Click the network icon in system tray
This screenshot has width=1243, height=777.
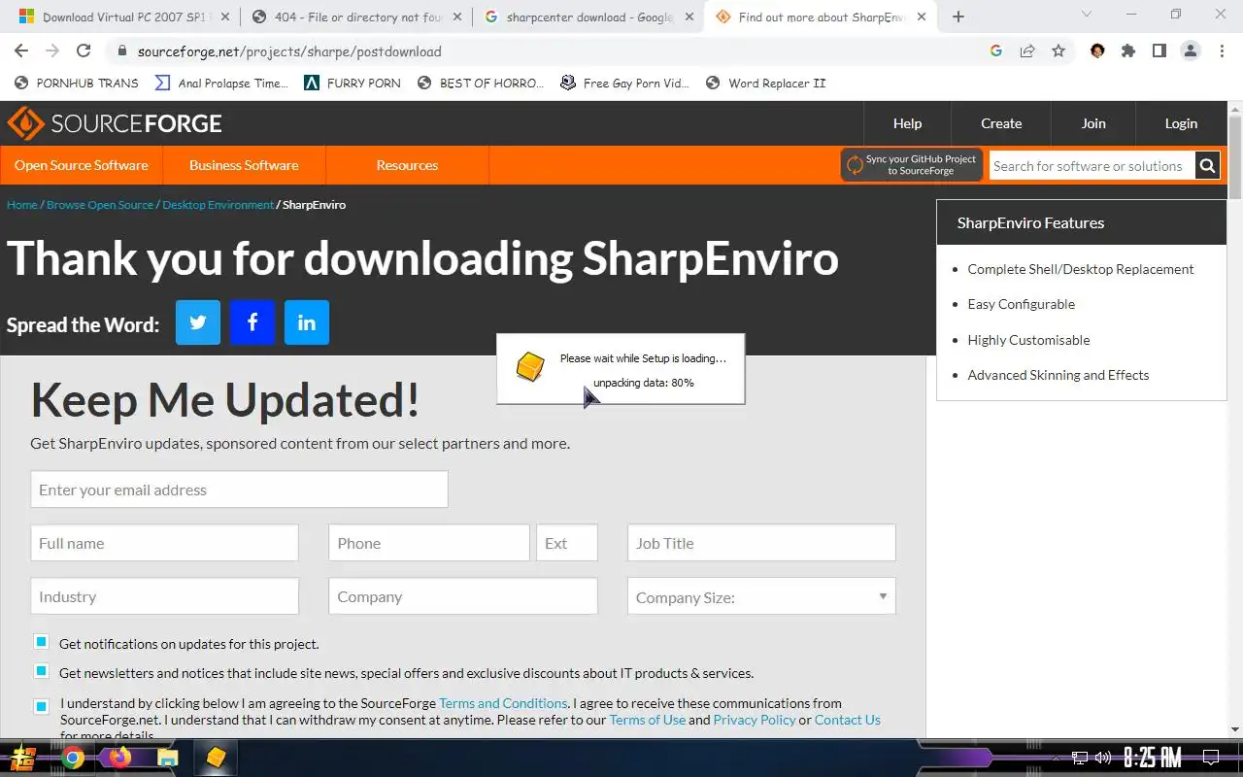[1080, 758]
